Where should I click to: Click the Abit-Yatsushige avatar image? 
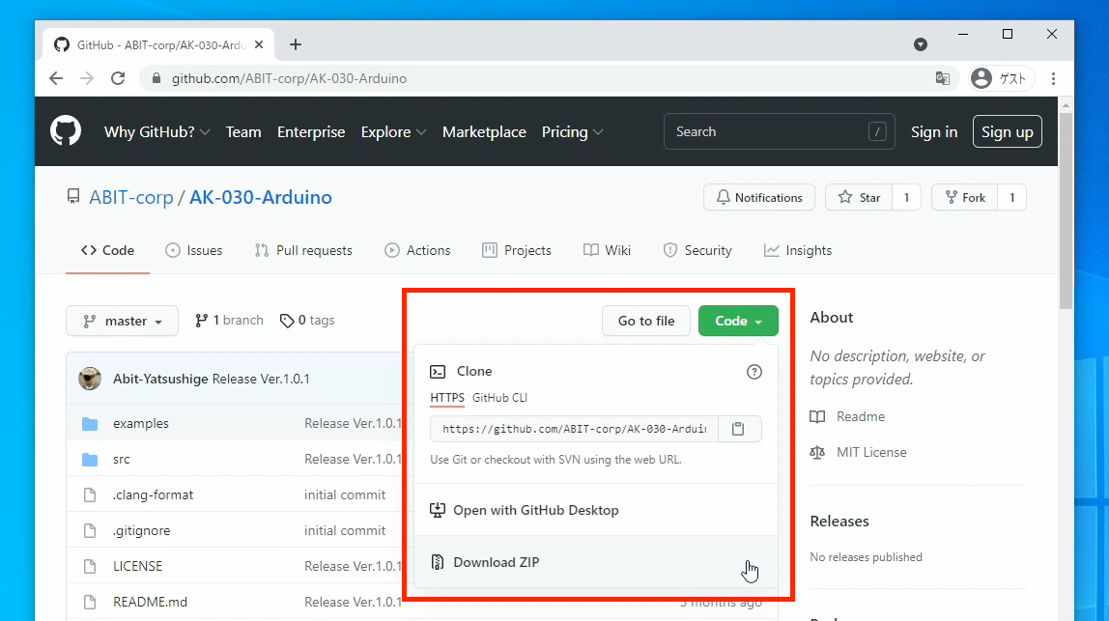(x=90, y=379)
